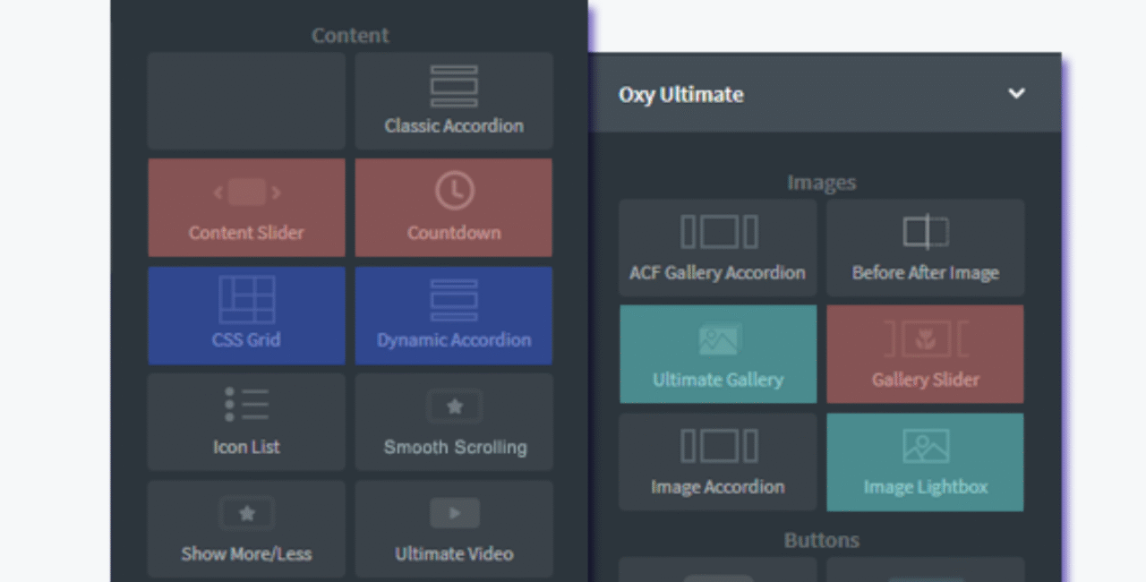Add the Show More/Less element
The width and height of the screenshot is (1146, 582).
tap(246, 529)
